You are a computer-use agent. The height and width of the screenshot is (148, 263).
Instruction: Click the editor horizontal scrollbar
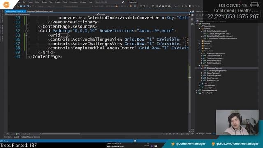click(x=60, y=134)
